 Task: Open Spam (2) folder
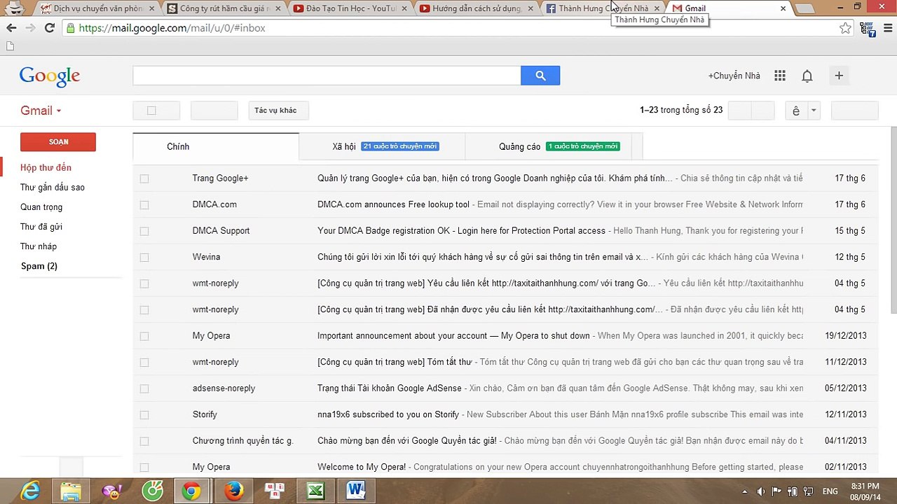39,266
